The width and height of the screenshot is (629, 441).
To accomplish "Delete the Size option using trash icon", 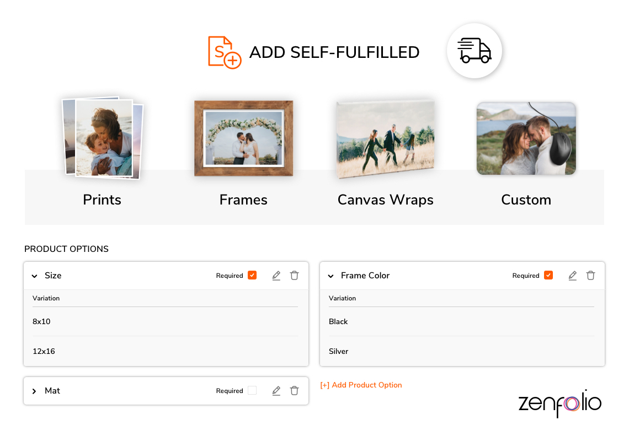I will tap(295, 276).
